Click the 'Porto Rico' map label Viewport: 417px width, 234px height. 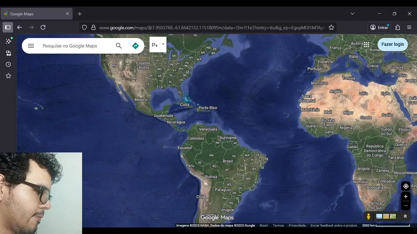(x=208, y=108)
